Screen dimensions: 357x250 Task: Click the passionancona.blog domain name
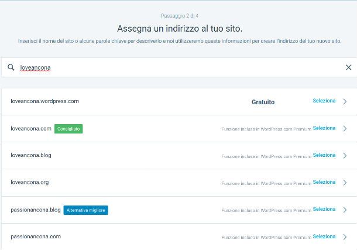coord(36,210)
